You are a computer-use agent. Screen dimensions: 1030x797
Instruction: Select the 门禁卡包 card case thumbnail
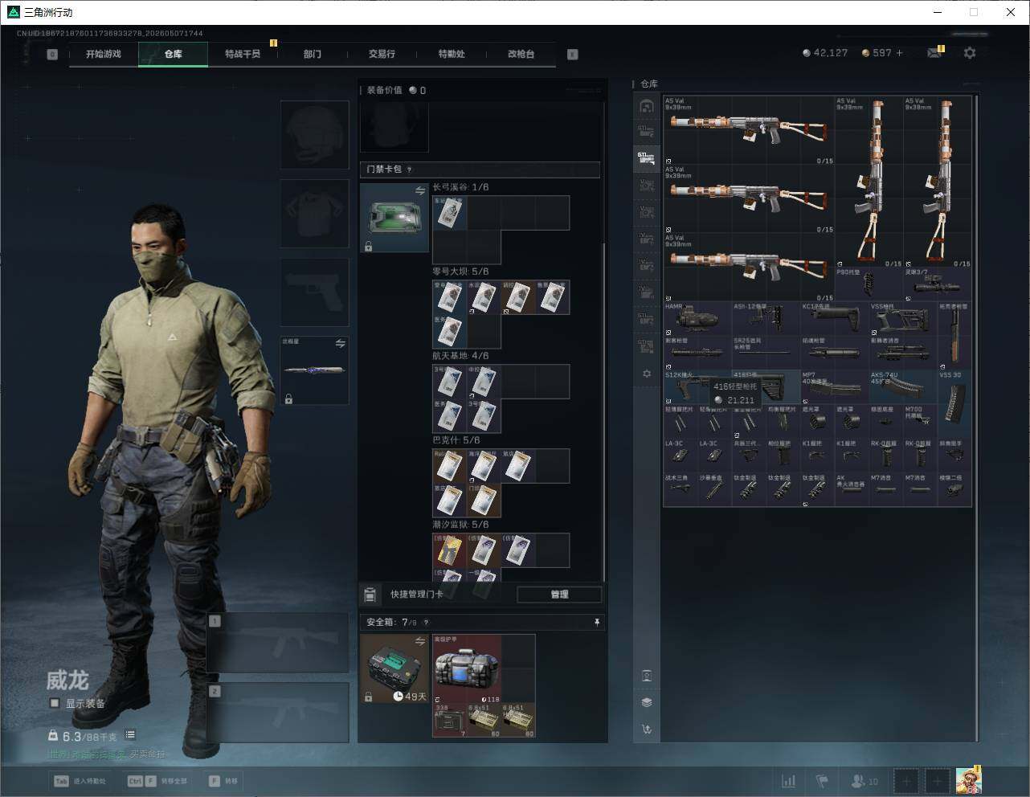click(394, 218)
